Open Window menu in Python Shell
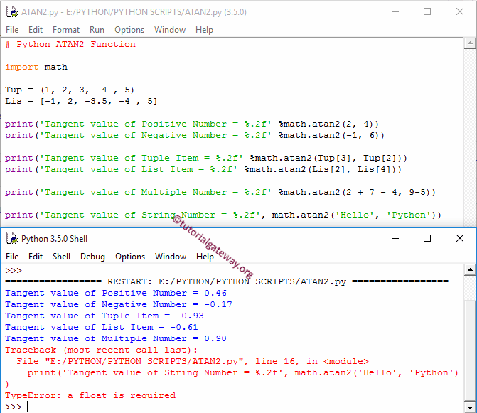Screen dimensions: 477x413 [x=171, y=257]
